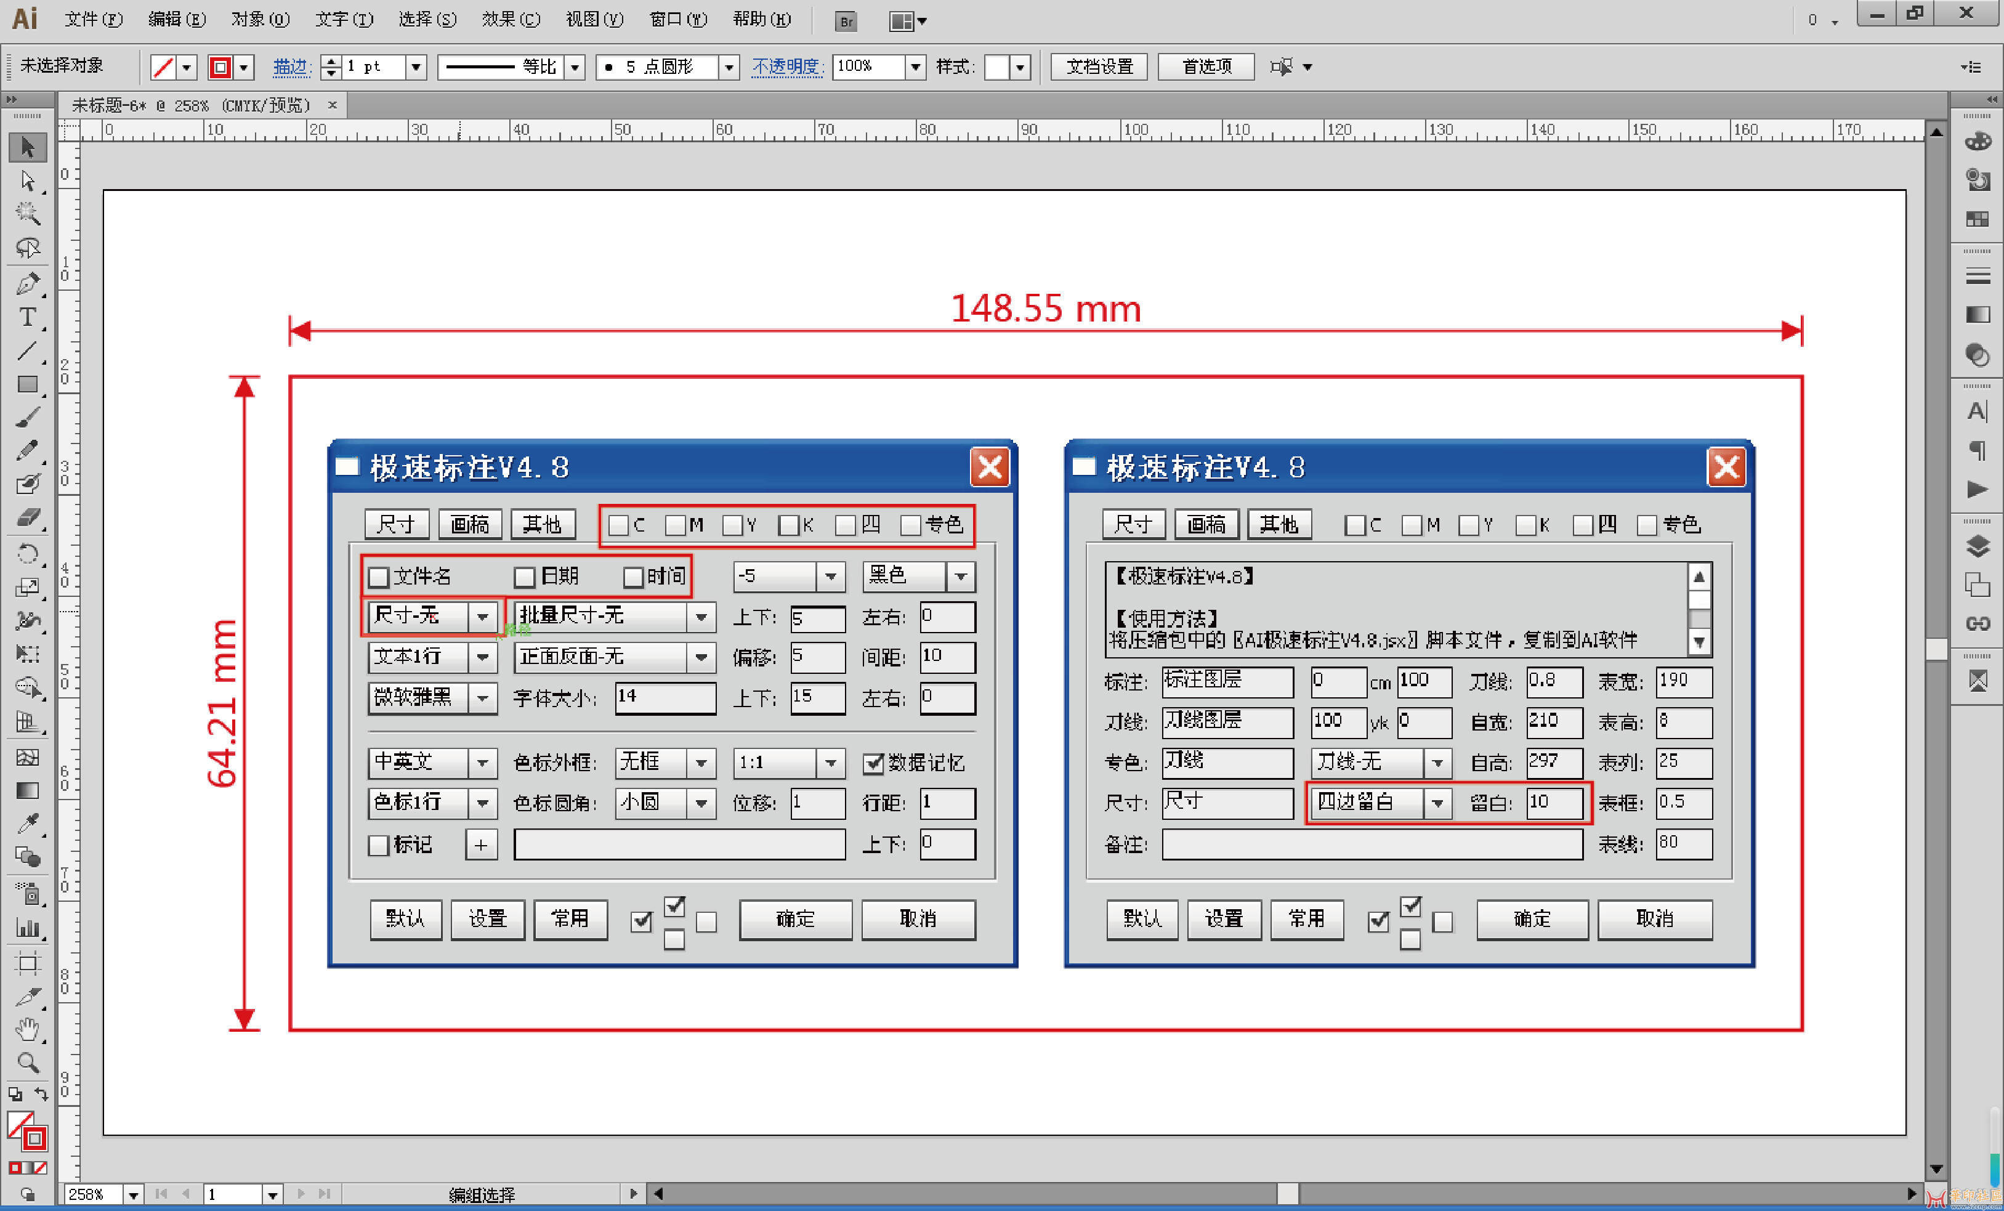Viewport: 2004px width, 1211px height.
Task: Select the Column Graph tool
Action: coord(28,927)
